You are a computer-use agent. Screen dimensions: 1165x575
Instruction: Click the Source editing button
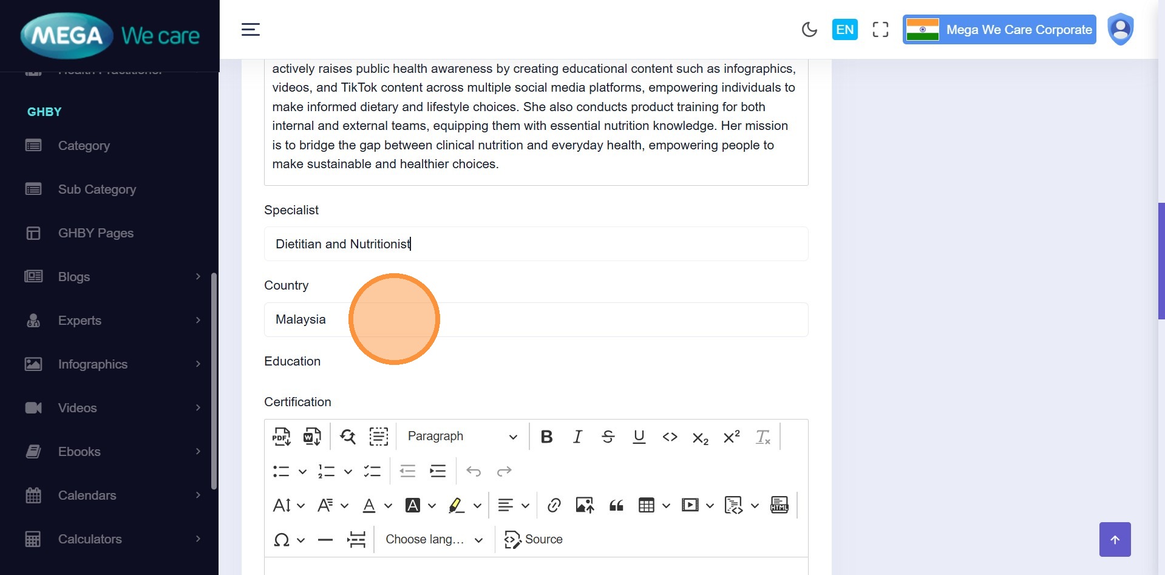(534, 539)
